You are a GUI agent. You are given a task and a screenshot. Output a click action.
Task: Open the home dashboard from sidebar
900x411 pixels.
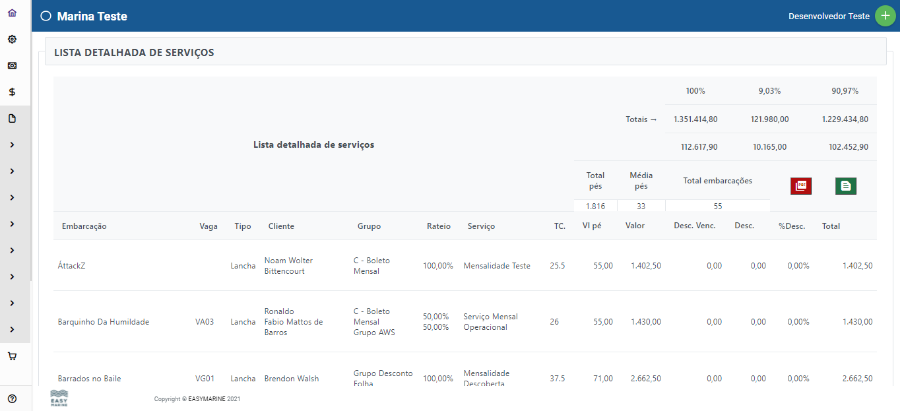11,12
